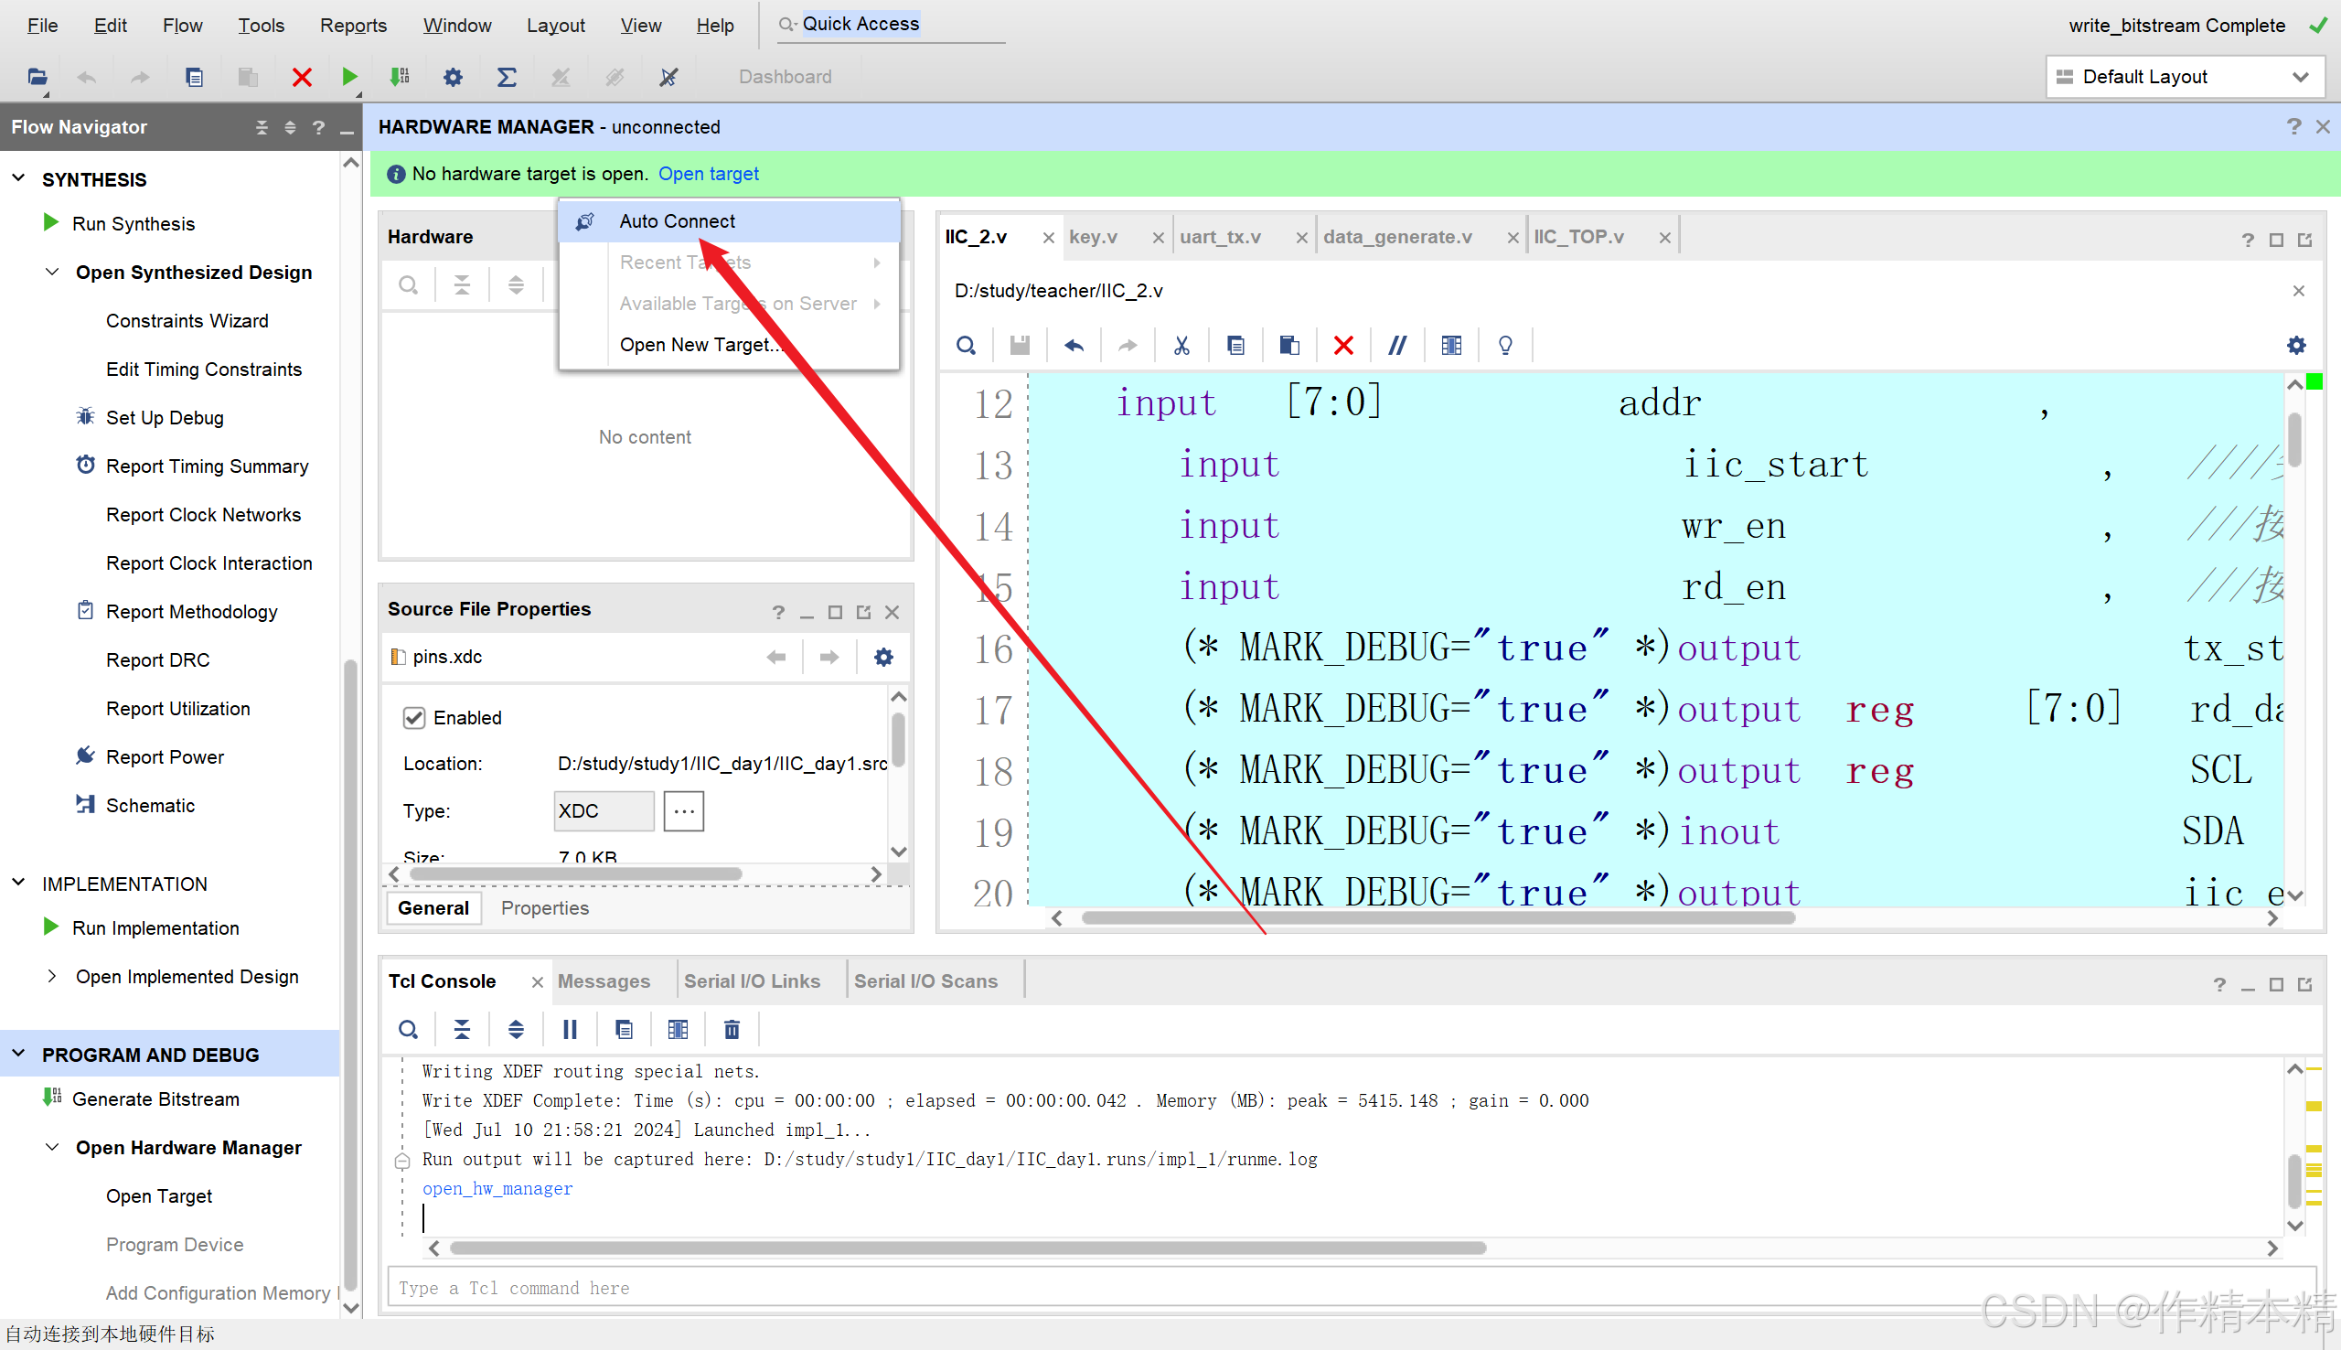Expand Open Implemented Design node
Image resolution: width=2341 pixels, height=1350 pixels.
[x=52, y=976]
